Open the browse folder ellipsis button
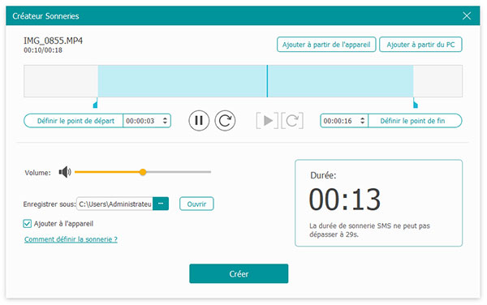This screenshot has height=305, width=487. [161, 204]
